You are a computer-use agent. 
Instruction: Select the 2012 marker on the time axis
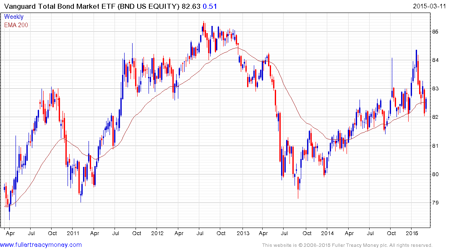157,233
